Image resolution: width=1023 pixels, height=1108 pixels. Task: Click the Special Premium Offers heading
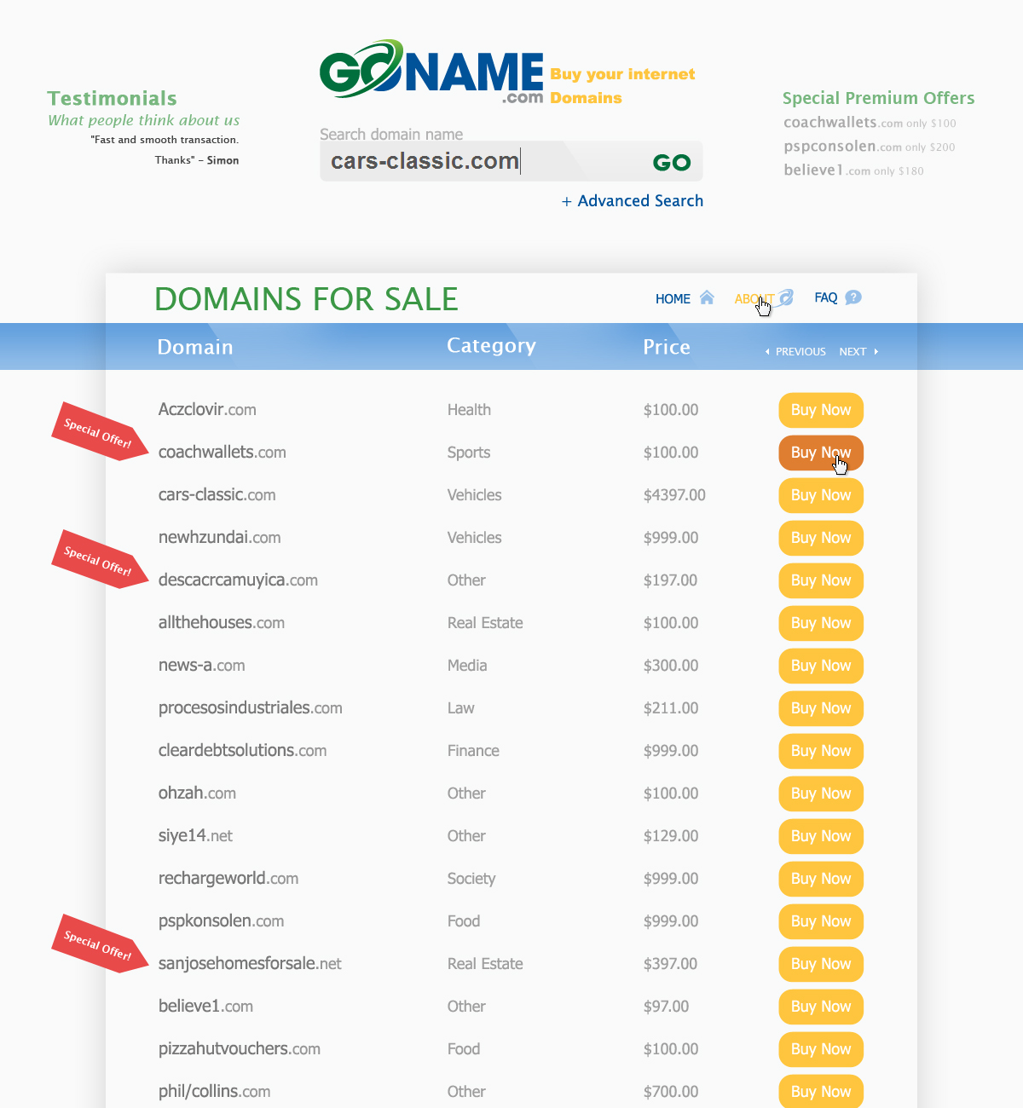(878, 98)
